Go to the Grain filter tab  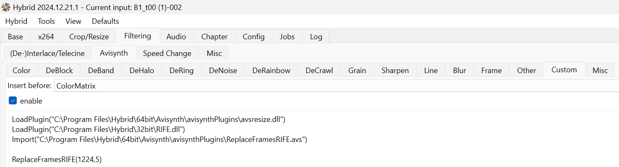(x=357, y=71)
